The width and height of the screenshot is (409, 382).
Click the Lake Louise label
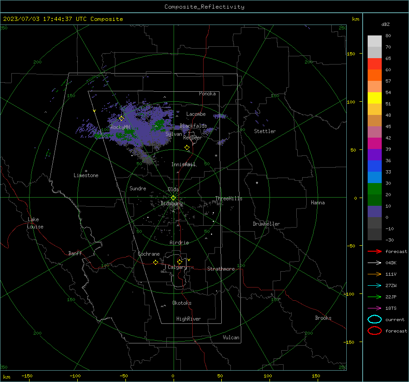click(x=35, y=223)
